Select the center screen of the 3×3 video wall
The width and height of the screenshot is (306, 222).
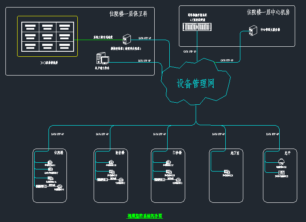[47, 36]
